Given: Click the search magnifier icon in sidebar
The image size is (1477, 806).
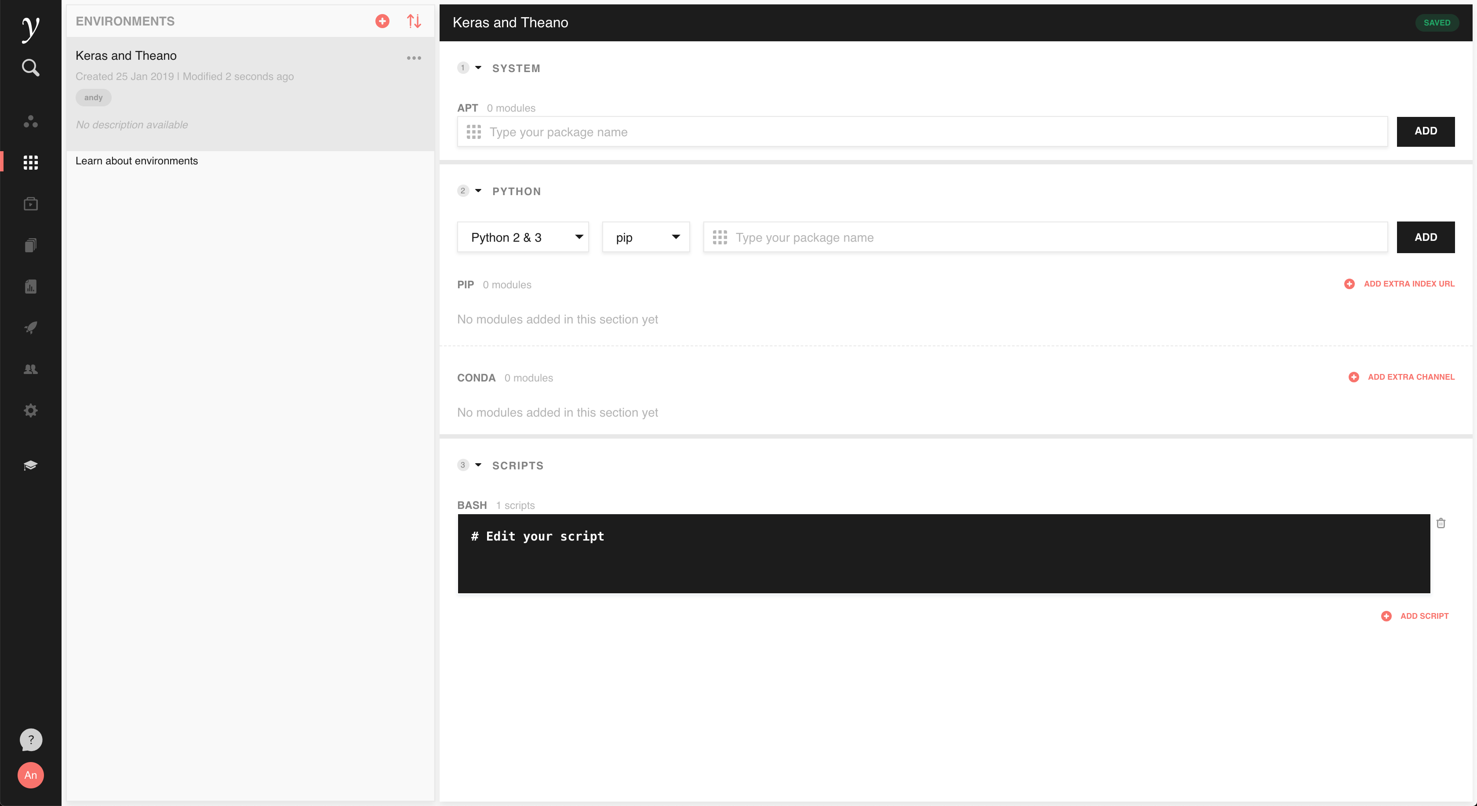Looking at the screenshot, I should [30, 68].
